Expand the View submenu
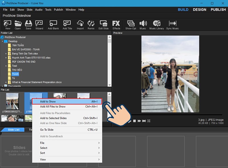This screenshot has height=168, width=228. (x=67, y=159)
